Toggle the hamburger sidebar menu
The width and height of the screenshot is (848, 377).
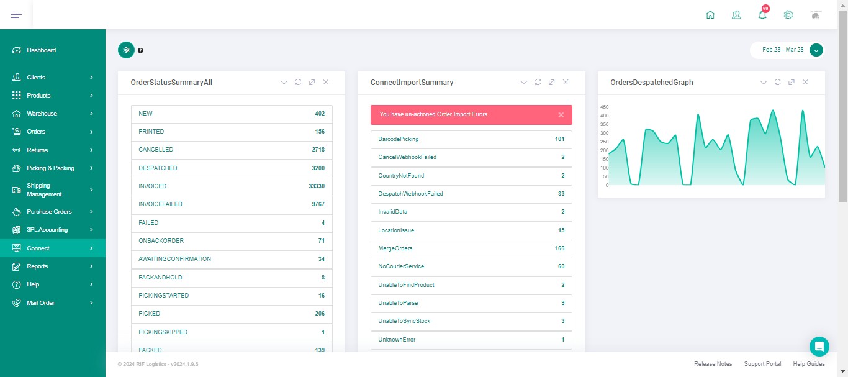tap(16, 15)
